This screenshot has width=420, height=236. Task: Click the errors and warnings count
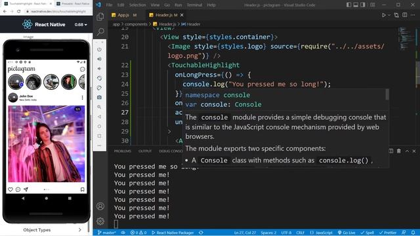(138, 233)
